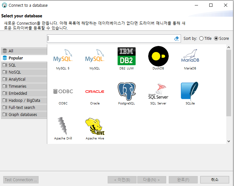Open the SQL category
Image resolution: width=234 pixels, height=186 pixels.
pyautogui.click(x=24, y=65)
